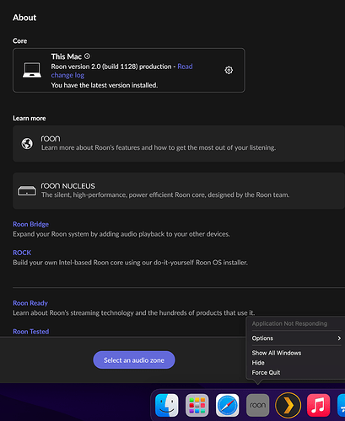
Task: Click Select an audio zone button
Action: [x=134, y=360]
